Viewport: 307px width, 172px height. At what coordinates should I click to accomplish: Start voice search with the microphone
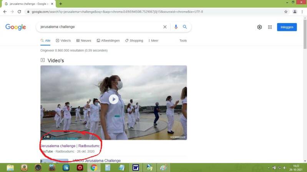tap(176, 27)
